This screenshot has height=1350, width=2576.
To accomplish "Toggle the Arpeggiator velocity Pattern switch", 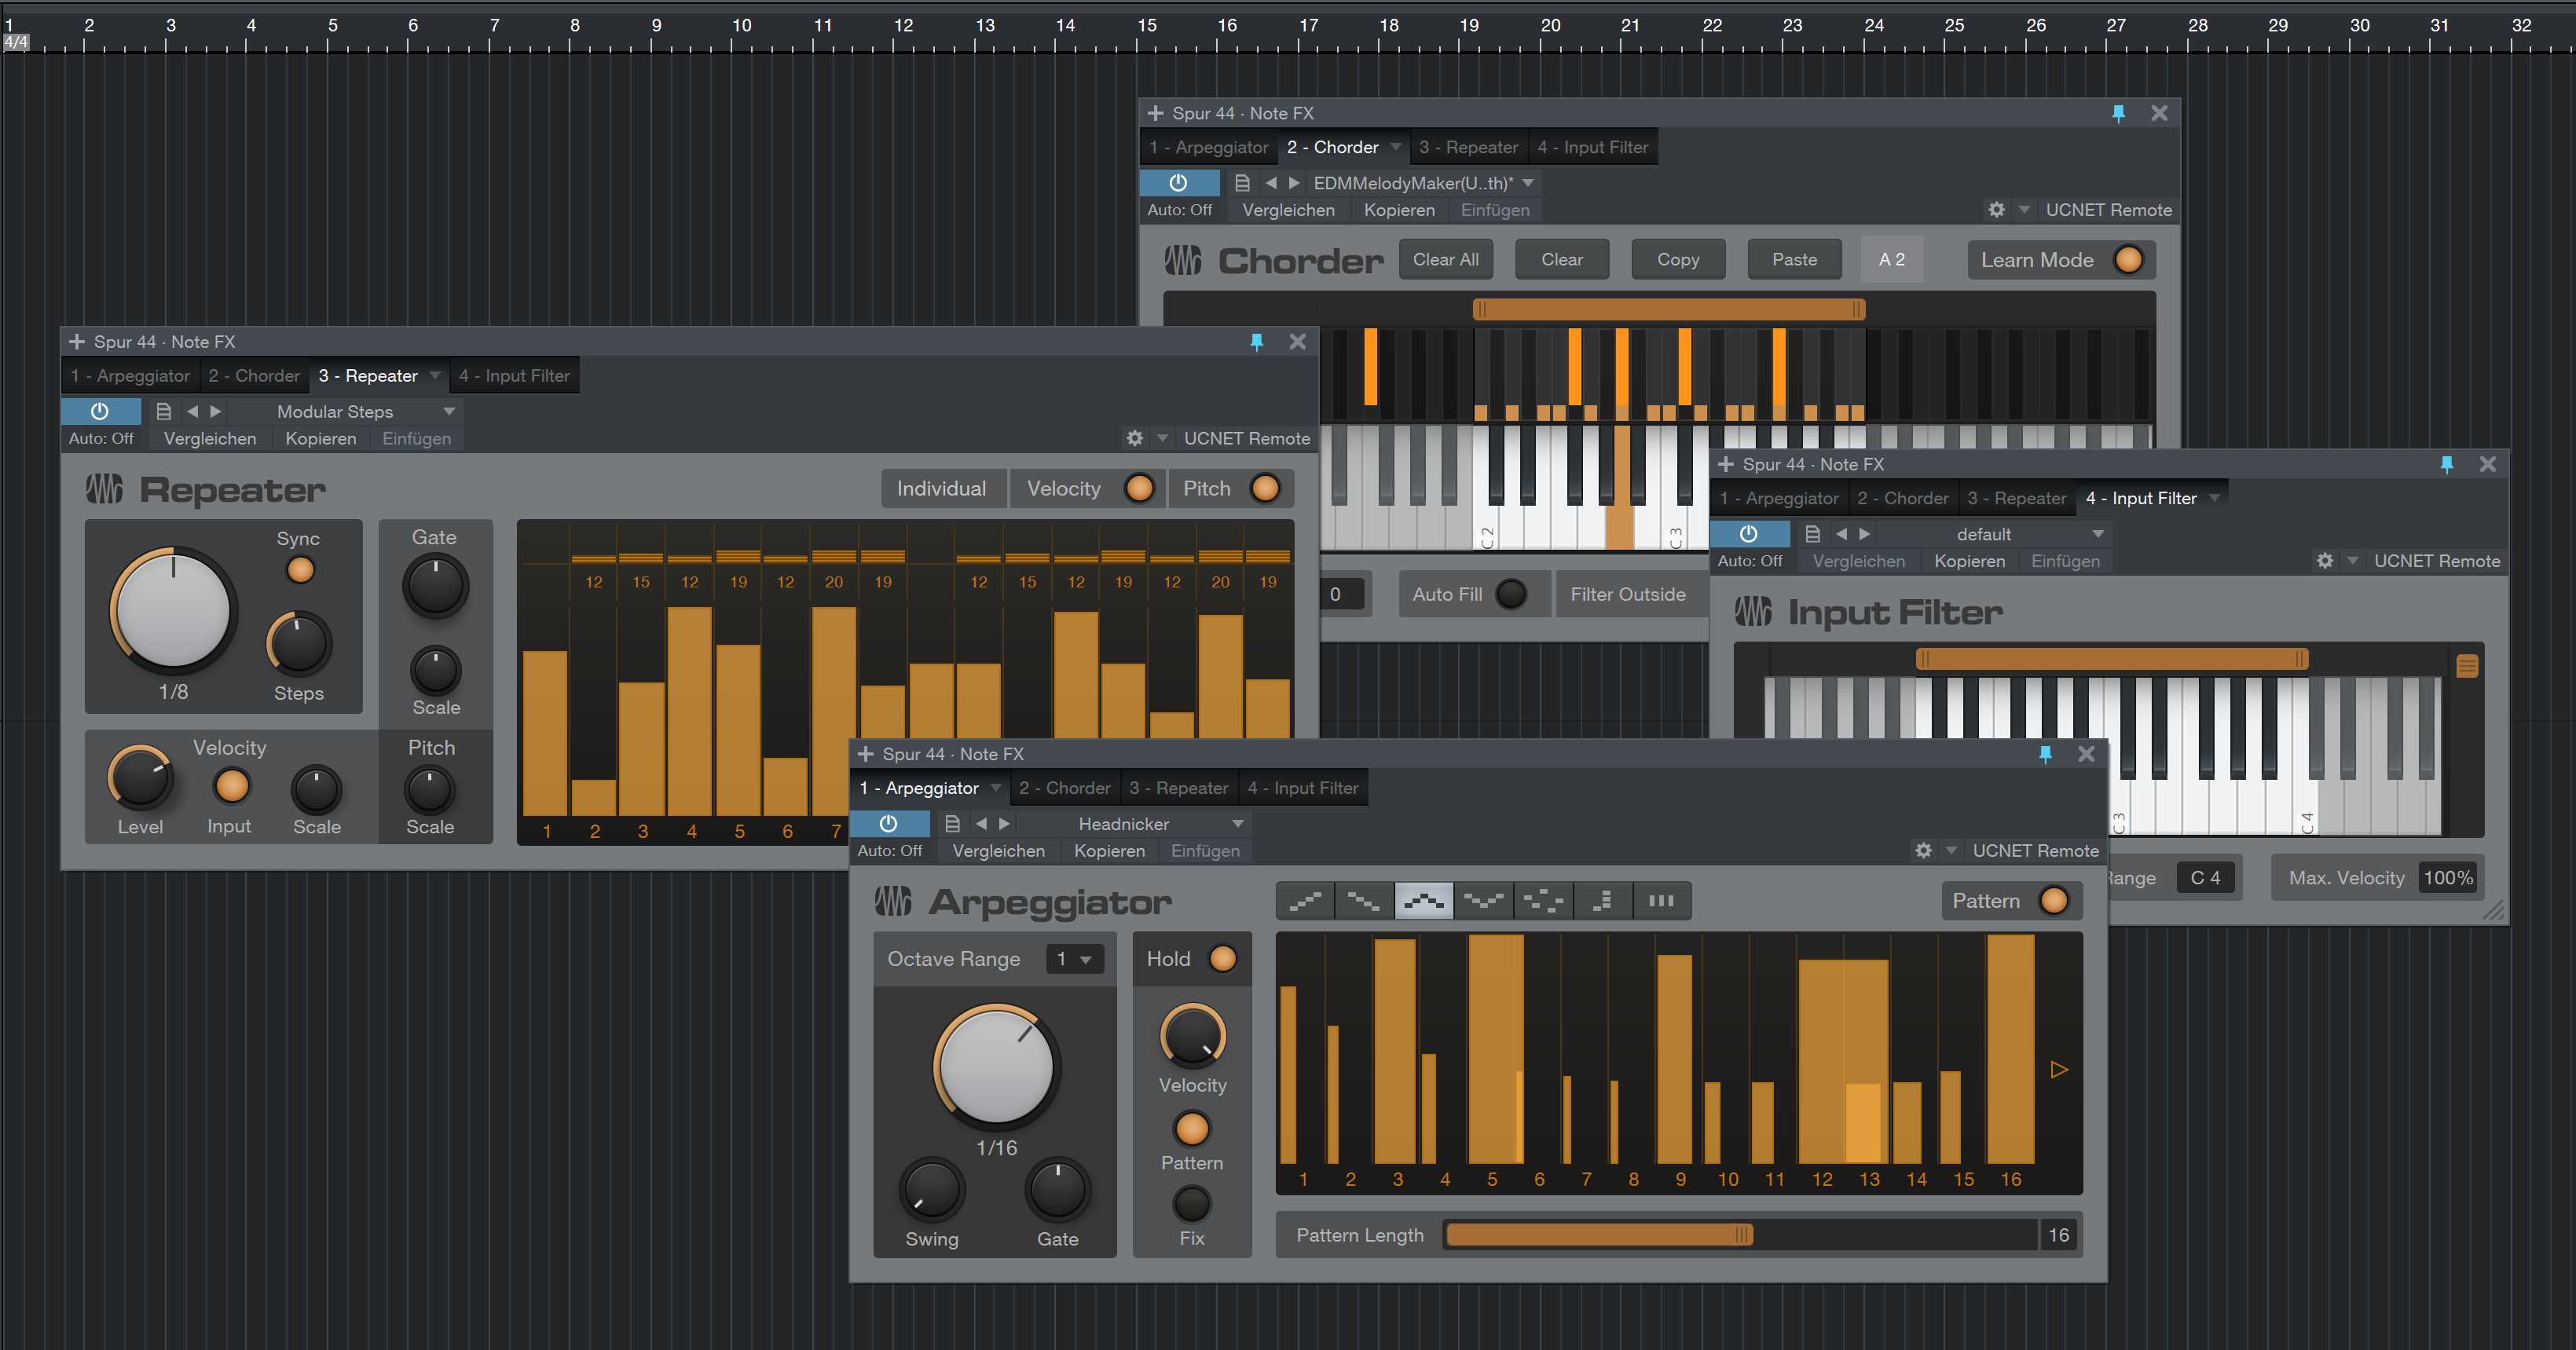I will [1192, 1129].
